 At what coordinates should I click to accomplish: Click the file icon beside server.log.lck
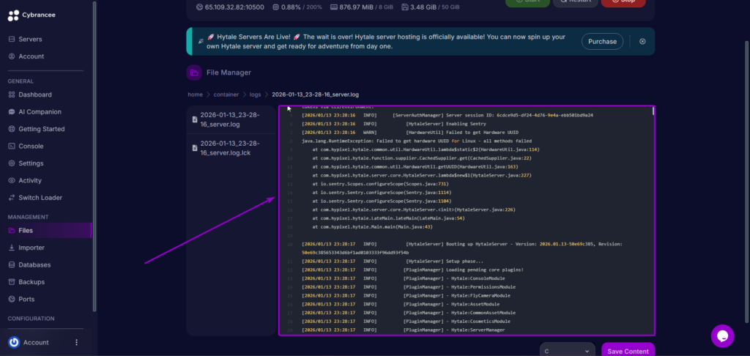click(194, 148)
